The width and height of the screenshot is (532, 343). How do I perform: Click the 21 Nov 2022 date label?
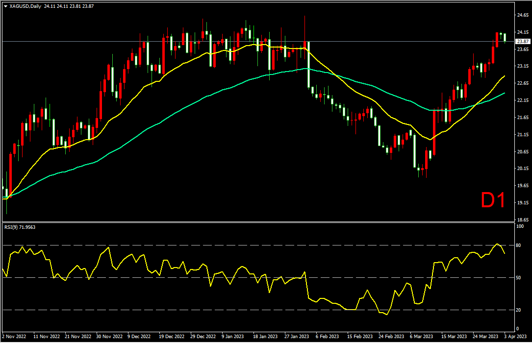[77, 336]
